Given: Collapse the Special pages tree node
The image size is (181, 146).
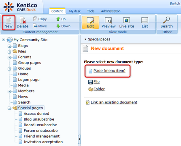Looking at the screenshot, I should 9,108.
